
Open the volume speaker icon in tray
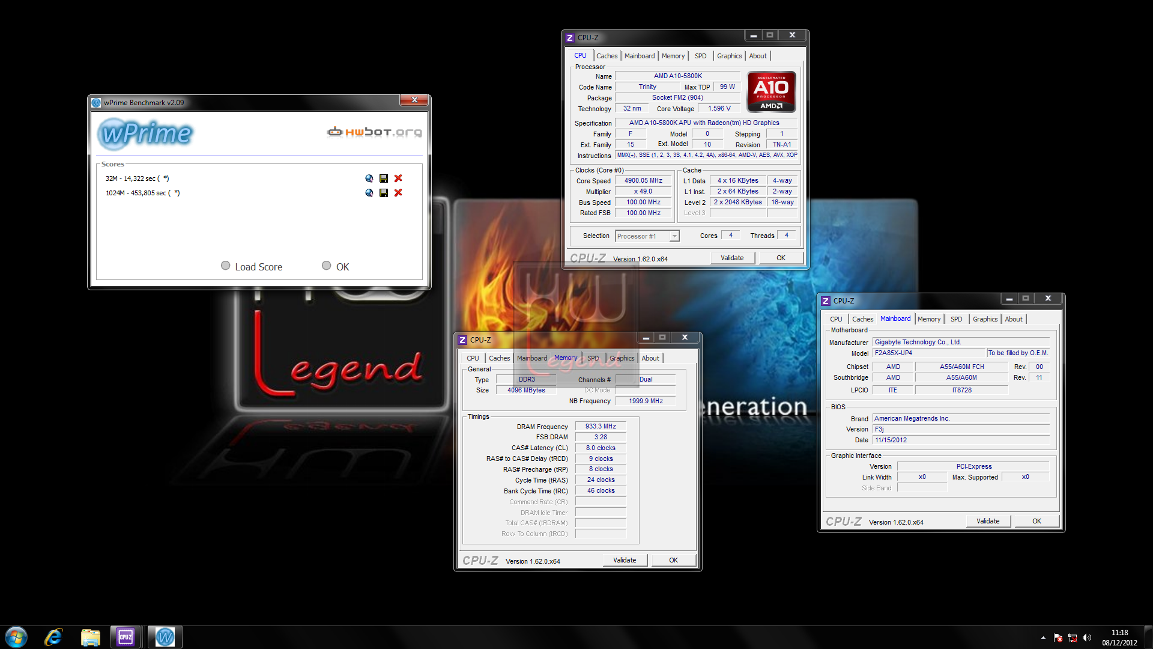1087,638
